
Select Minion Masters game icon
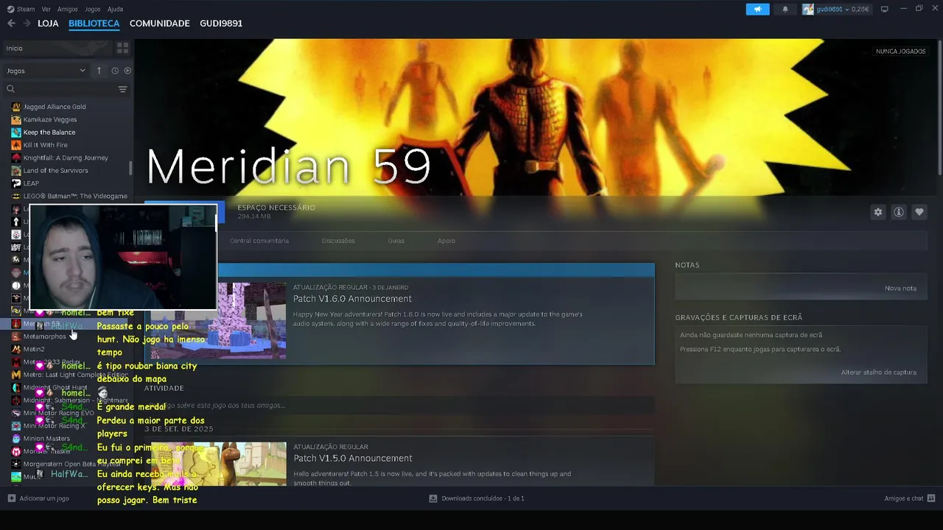(x=16, y=439)
